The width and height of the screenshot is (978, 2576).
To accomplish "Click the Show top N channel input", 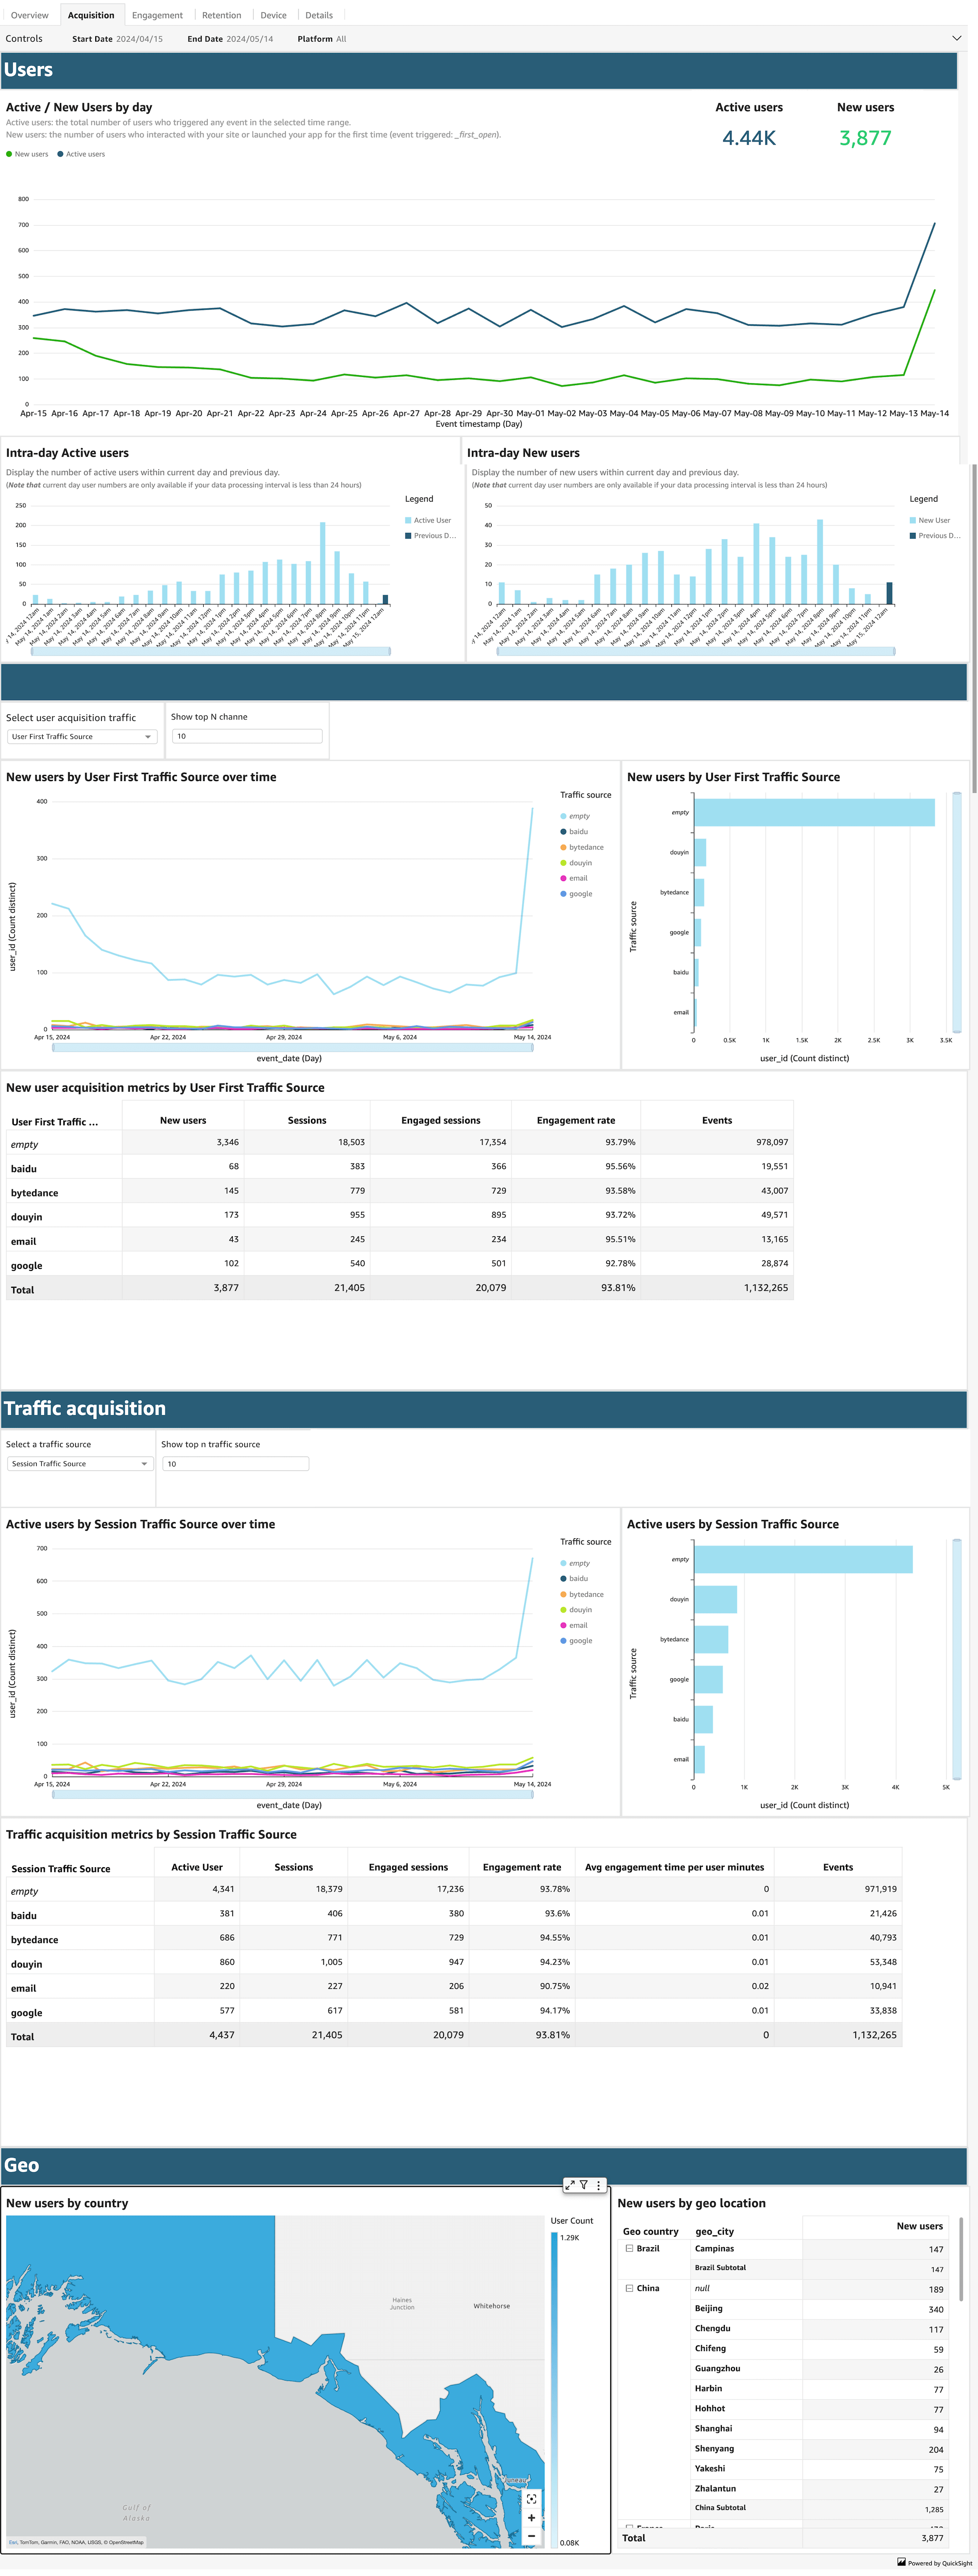I will [247, 736].
